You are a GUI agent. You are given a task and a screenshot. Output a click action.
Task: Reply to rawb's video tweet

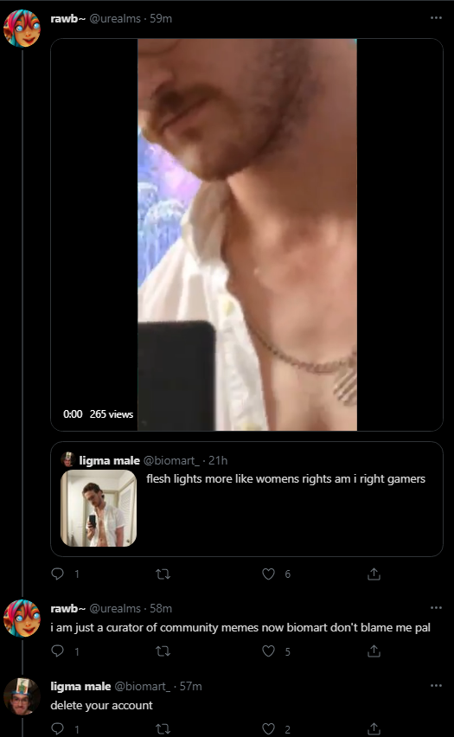(57, 574)
